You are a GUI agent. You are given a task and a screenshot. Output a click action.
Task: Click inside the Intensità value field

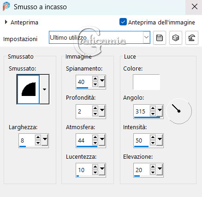[142, 140]
